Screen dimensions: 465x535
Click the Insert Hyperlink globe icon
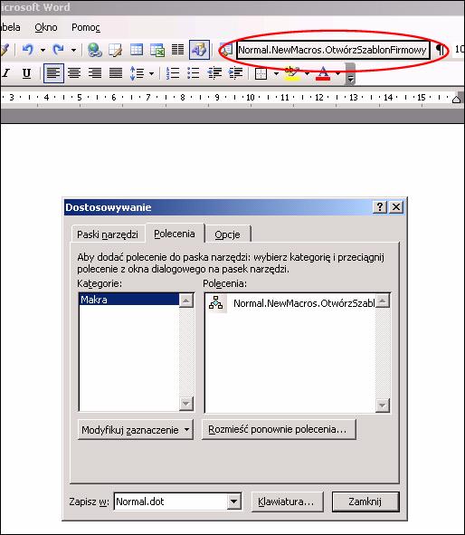94,50
